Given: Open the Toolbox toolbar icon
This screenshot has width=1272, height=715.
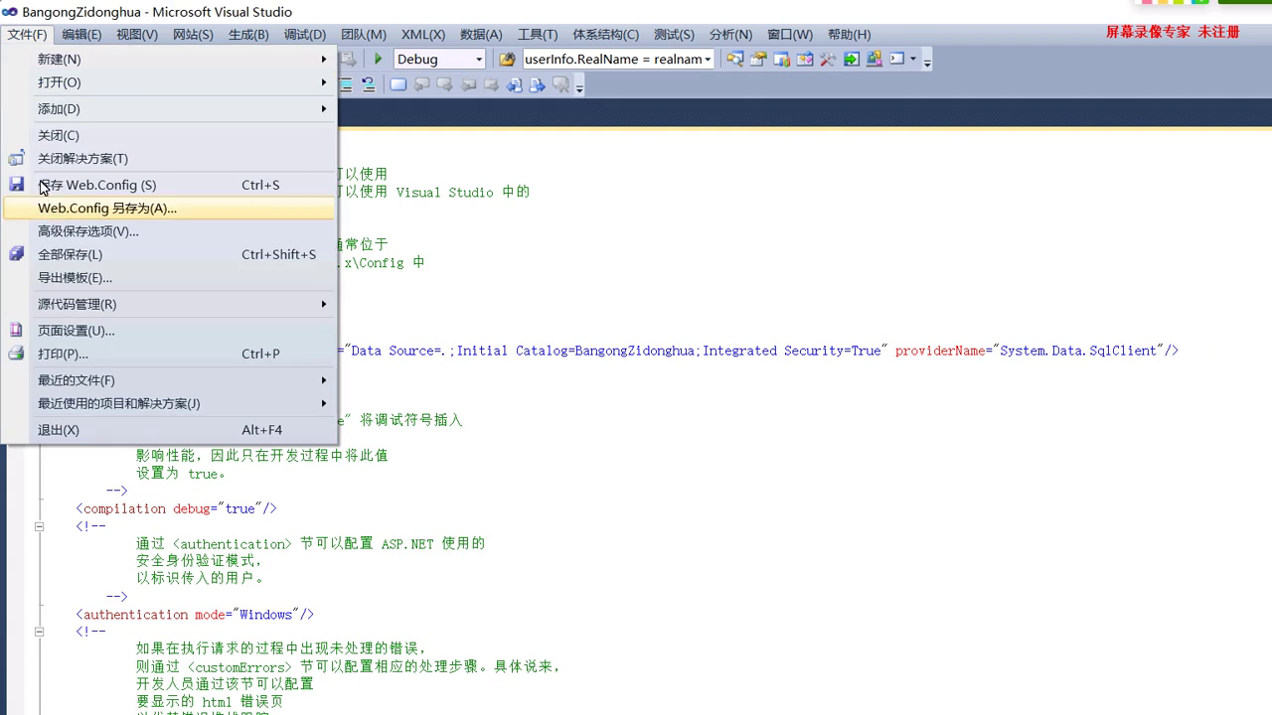Looking at the screenshot, I should [805, 59].
